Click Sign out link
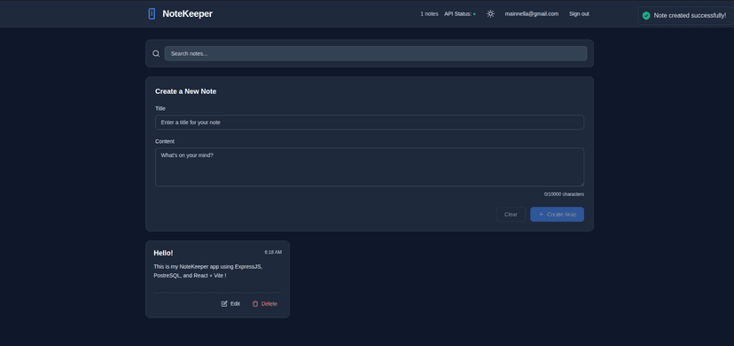 pos(579,13)
